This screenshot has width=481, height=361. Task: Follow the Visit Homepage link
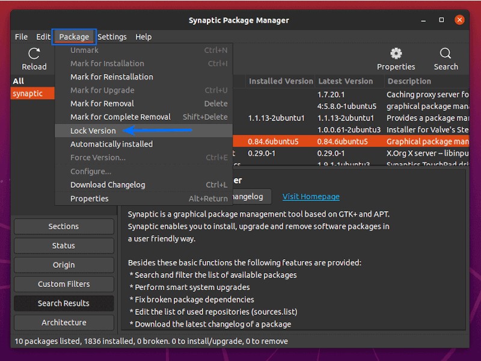[311, 196]
